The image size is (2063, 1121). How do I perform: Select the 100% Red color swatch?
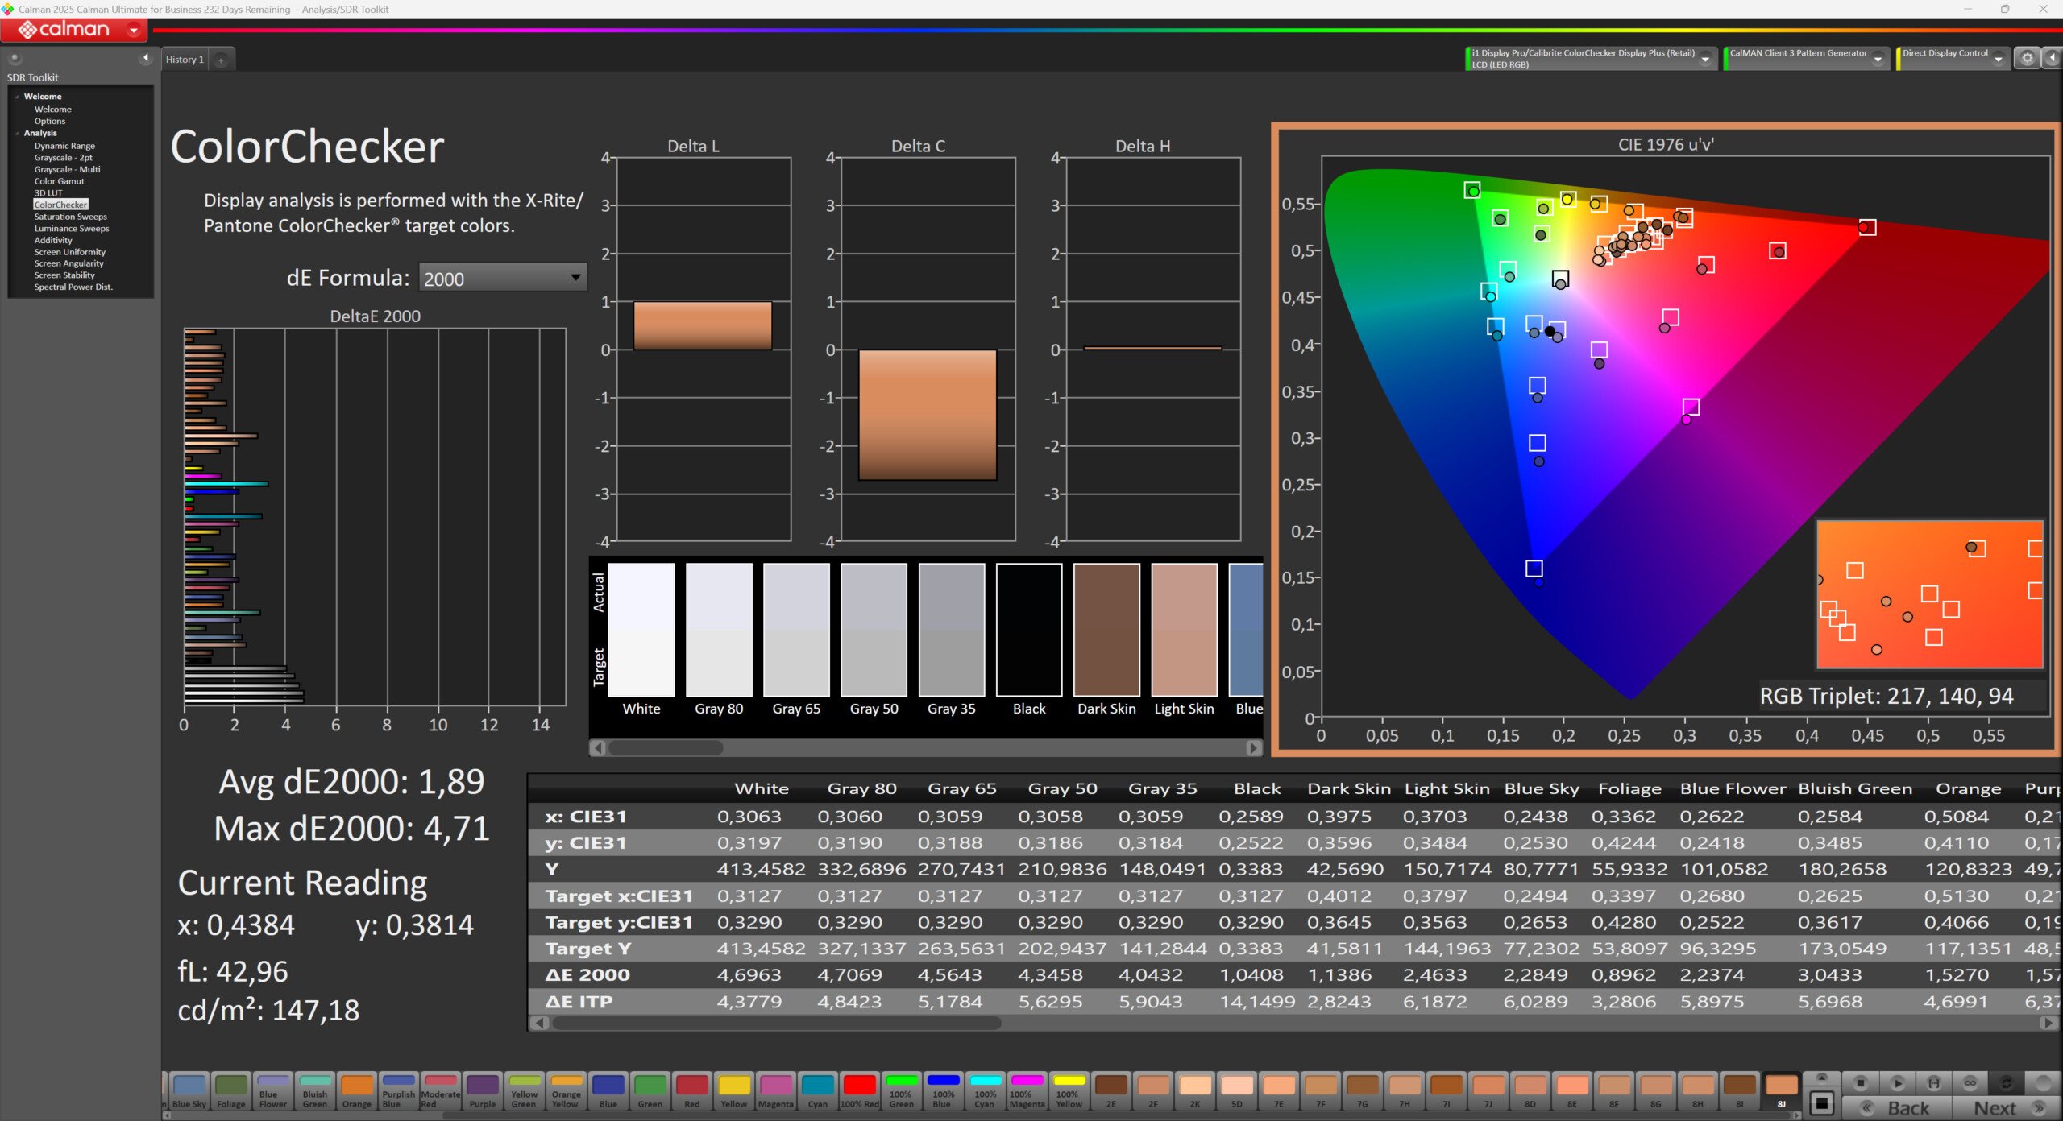pos(859,1090)
